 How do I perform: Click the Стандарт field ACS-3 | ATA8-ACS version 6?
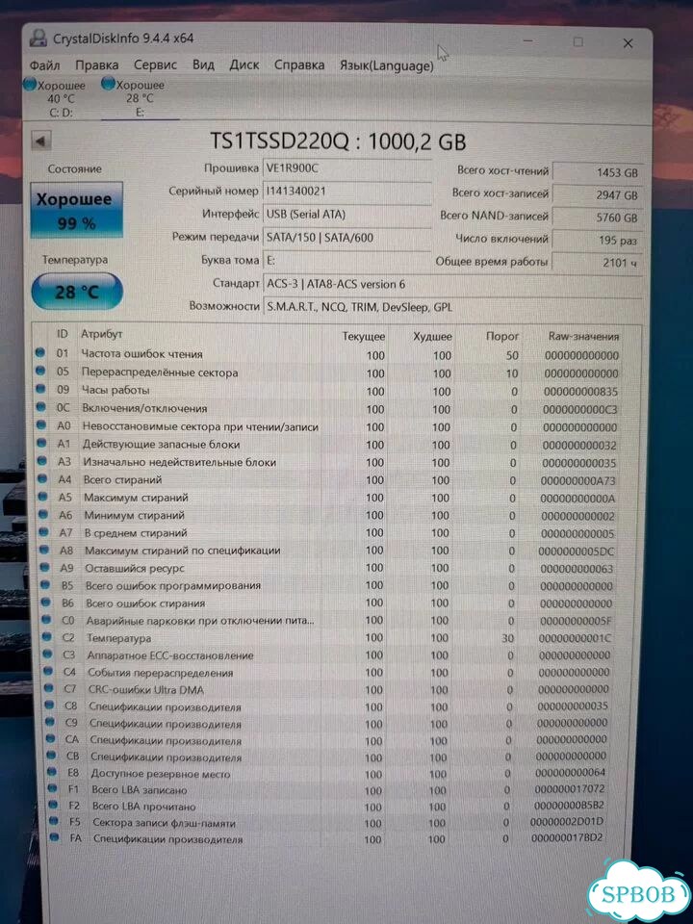pos(452,284)
